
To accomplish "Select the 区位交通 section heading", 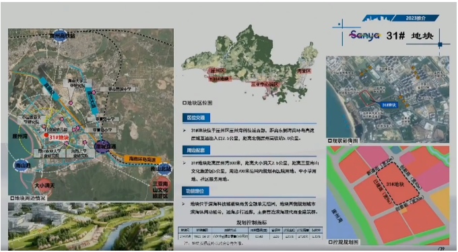I will coord(196,118).
